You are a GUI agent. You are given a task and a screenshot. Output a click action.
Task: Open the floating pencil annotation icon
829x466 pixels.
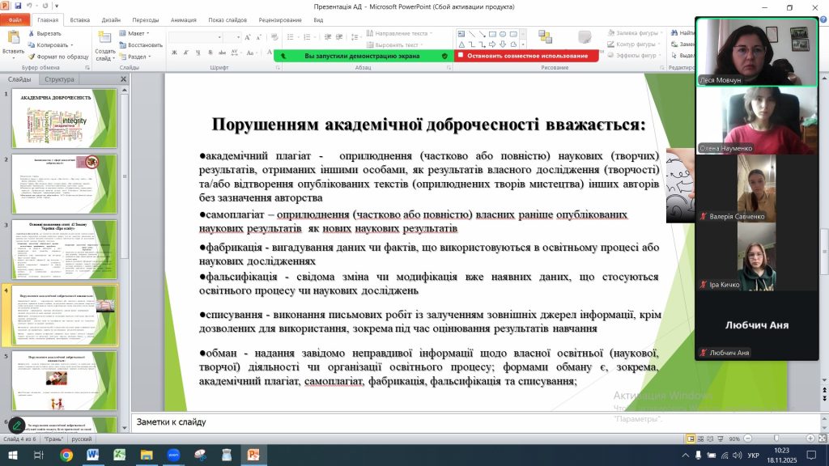17,425
